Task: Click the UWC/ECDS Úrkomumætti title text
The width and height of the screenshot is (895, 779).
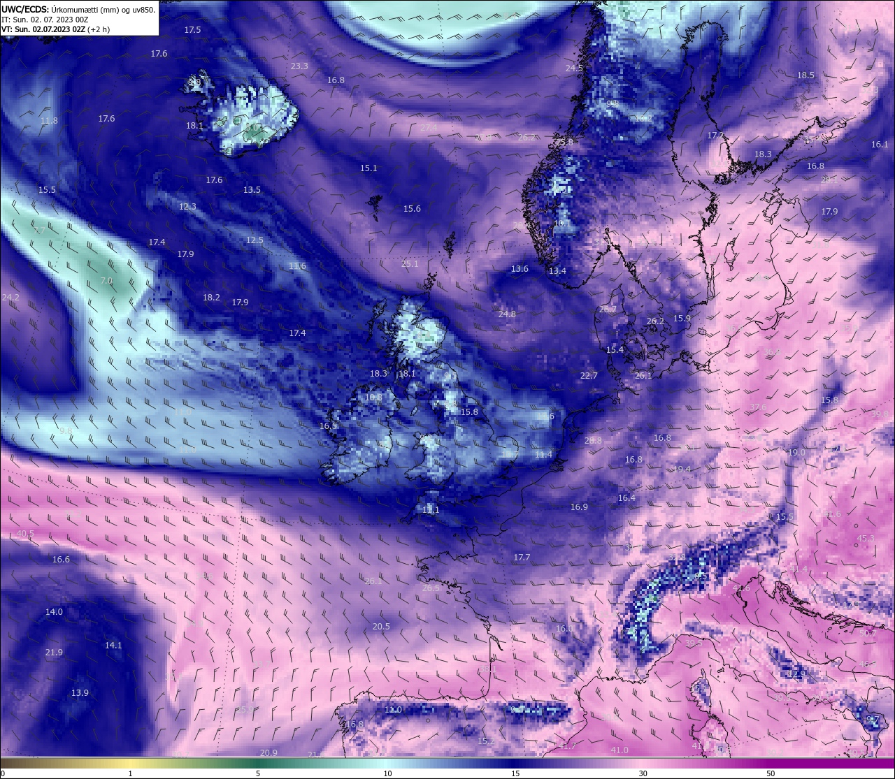Action: click(x=78, y=10)
